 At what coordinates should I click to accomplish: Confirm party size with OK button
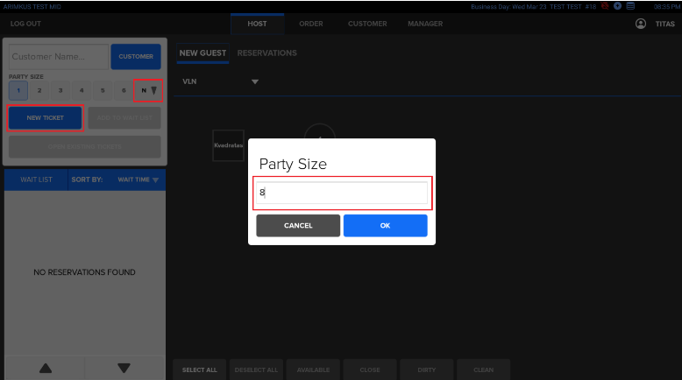[385, 225]
